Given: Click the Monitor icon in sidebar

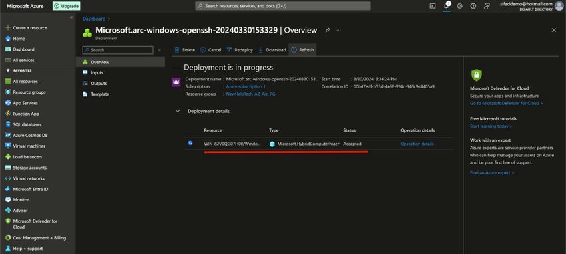Looking at the screenshot, I should [x=8, y=199].
